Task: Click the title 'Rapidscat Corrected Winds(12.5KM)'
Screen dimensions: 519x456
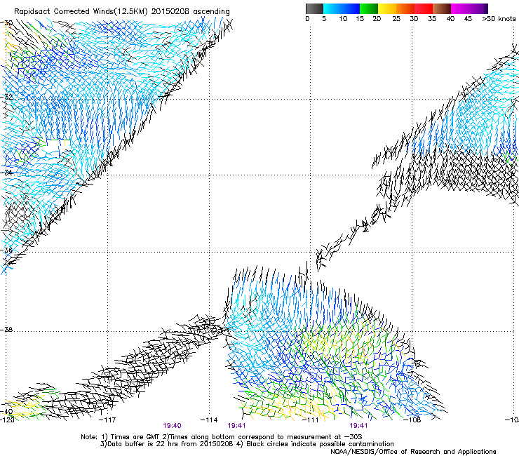Action: pyautogui.click(x=81, y=12)
